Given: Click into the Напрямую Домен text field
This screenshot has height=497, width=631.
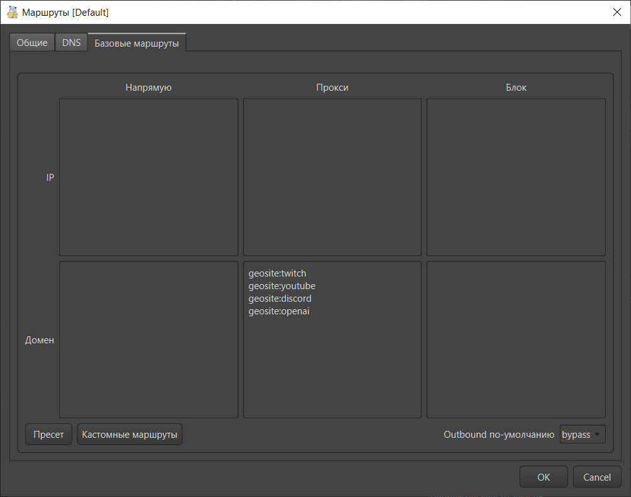Looking at the screenshot, I should click(x=149, y=340).
